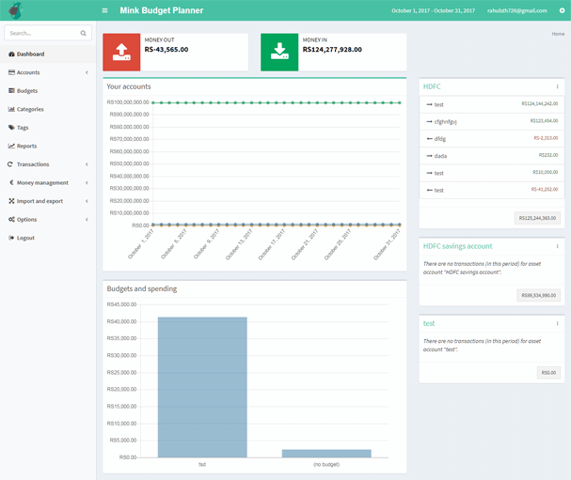571x480 pixels.
Task: Click the Dashboard icon in sidebar
Action: click(x=11, y=54)
